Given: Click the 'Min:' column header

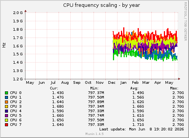Looking at the screenshot, I should tap(94, 88).
